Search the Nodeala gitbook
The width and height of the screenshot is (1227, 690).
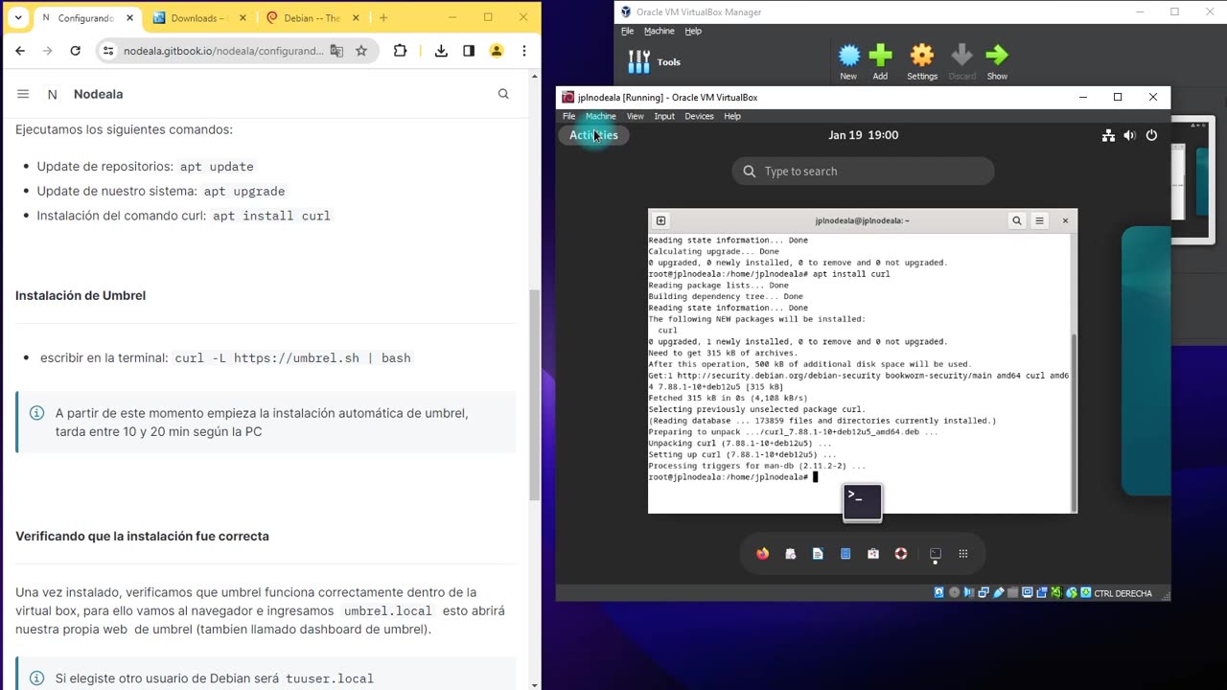(503, 94)
